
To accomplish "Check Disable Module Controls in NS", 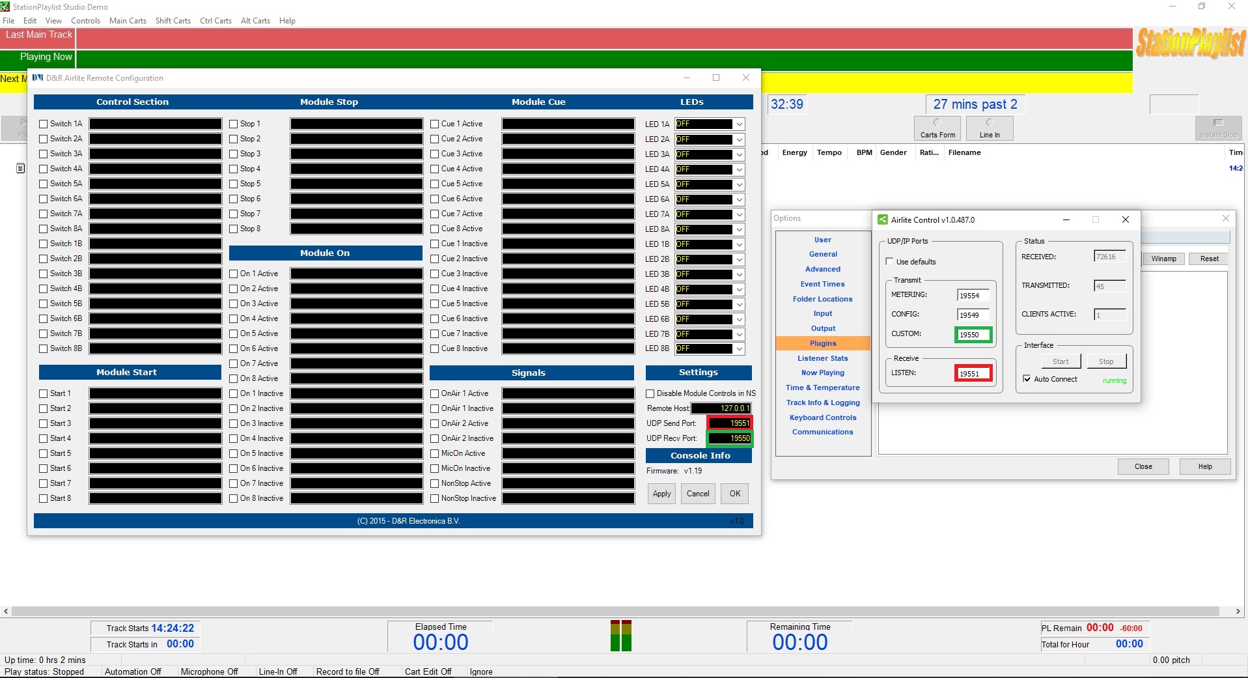I will tap(650, 393).
